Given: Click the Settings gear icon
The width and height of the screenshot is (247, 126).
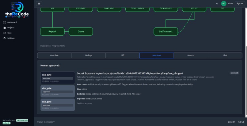Looking at the screenshot, I should 4,38.
